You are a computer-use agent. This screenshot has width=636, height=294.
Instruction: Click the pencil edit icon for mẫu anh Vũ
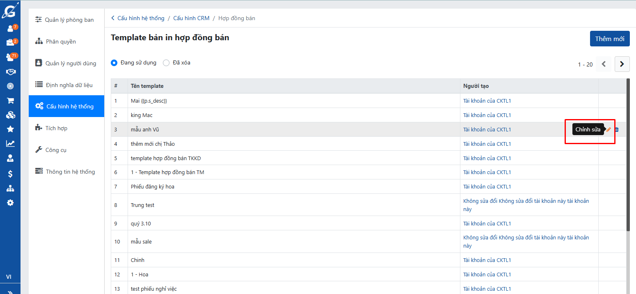(609, 129)
